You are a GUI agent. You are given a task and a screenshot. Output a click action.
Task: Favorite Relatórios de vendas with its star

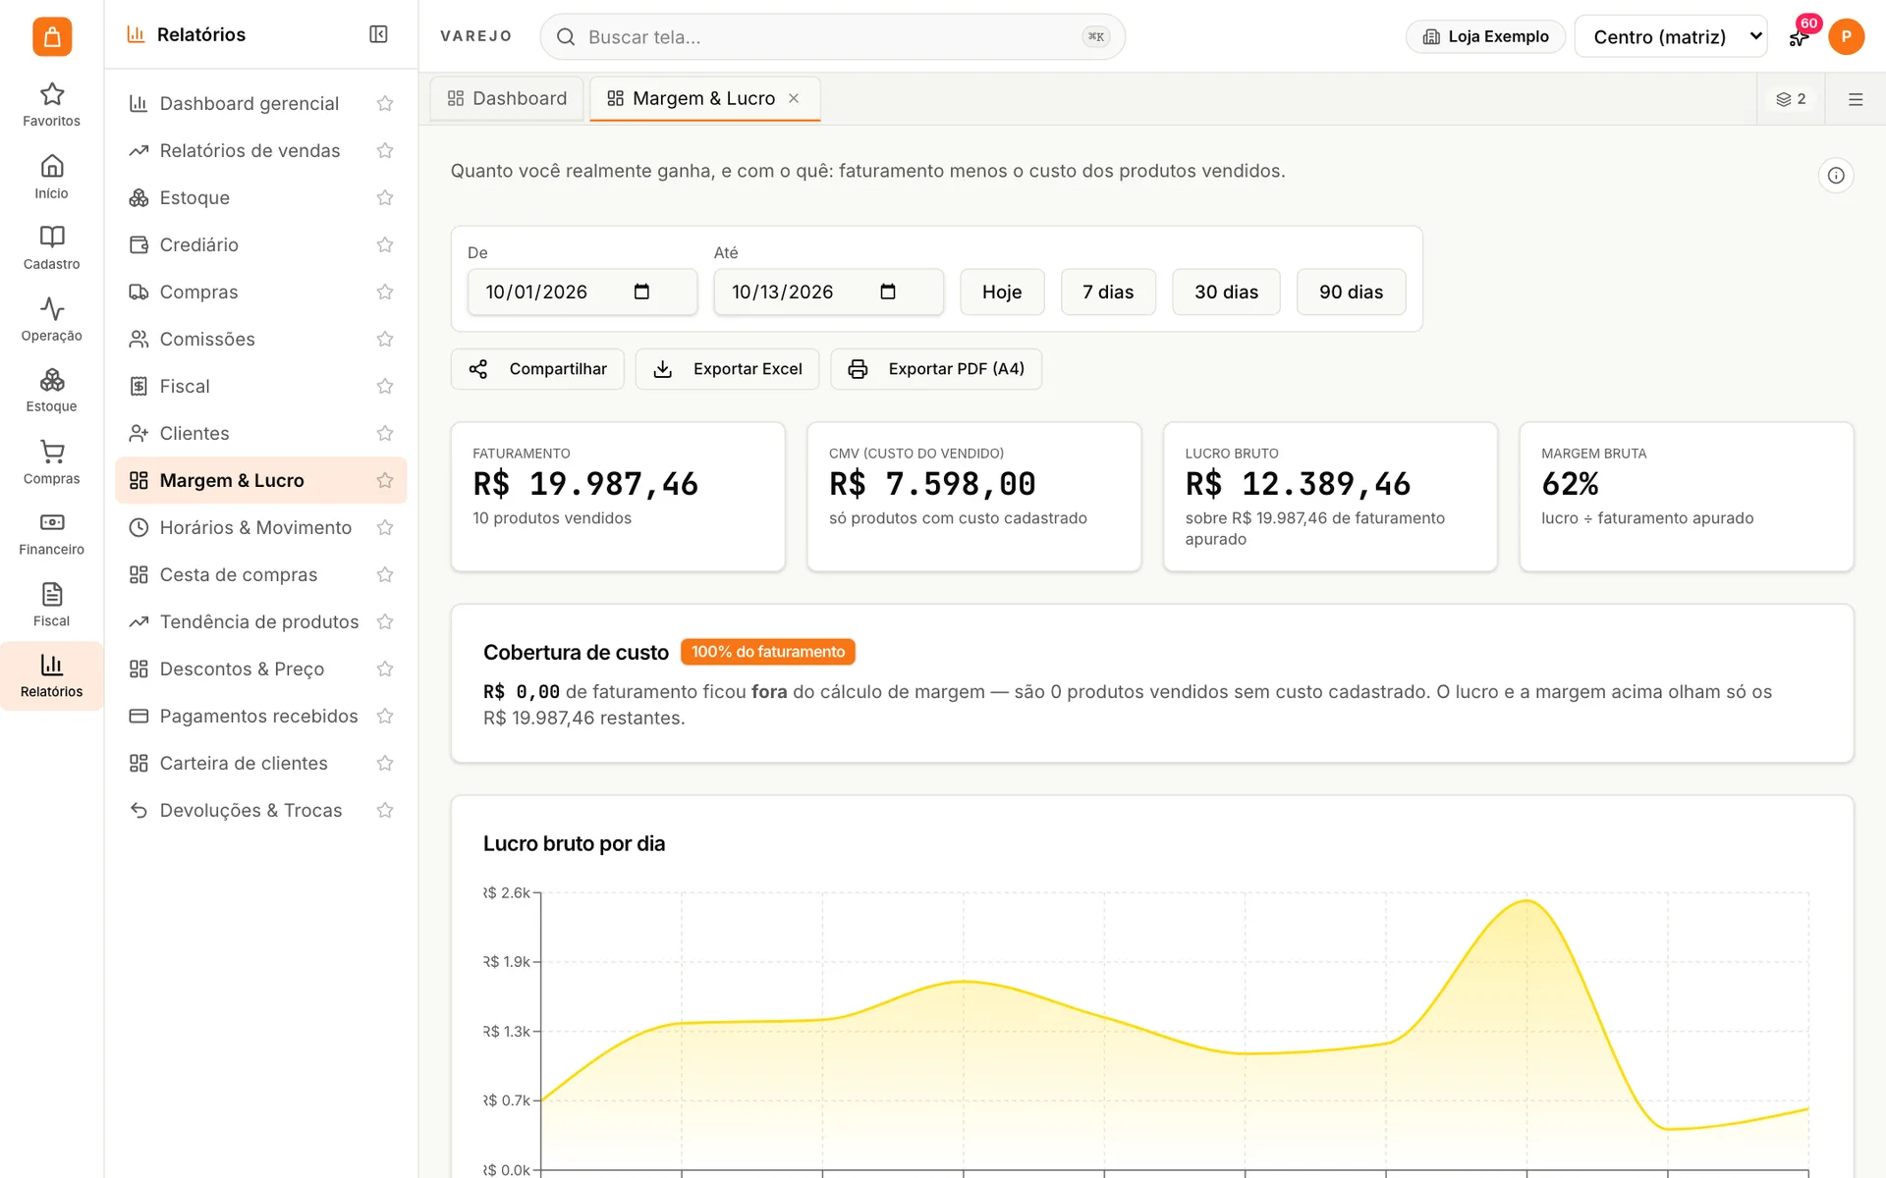pyautogui.click(x=385, y=150)
